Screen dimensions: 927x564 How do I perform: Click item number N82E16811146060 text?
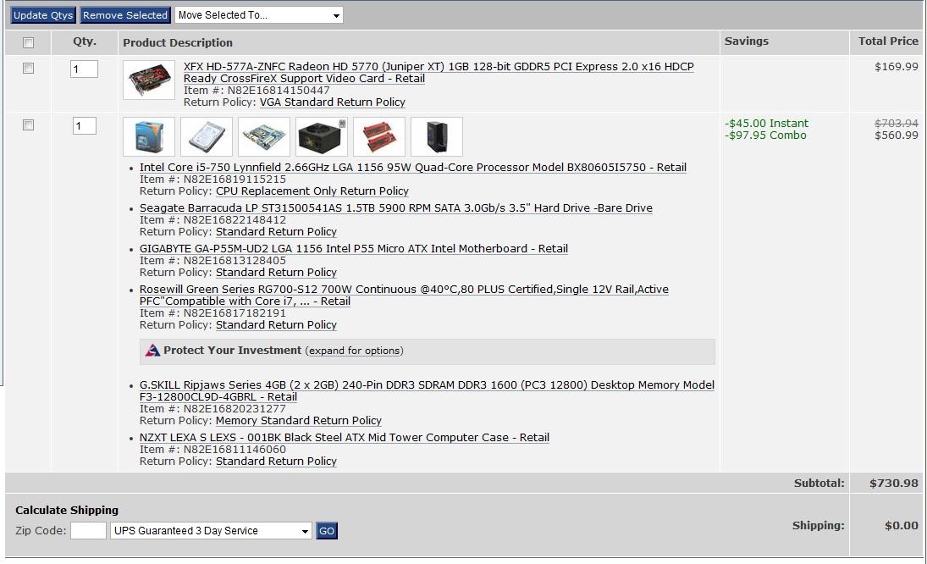click(x=235, y=450)
